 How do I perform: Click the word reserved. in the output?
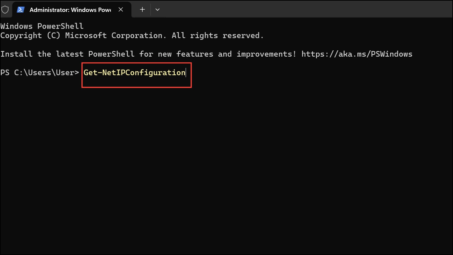[x=243, y=35]
